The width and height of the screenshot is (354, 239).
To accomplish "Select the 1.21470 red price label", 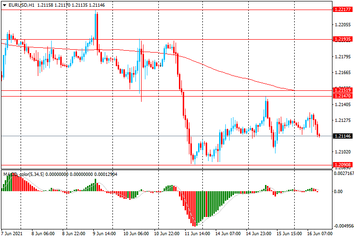I will pyautogui.click(x=343, y=96).
